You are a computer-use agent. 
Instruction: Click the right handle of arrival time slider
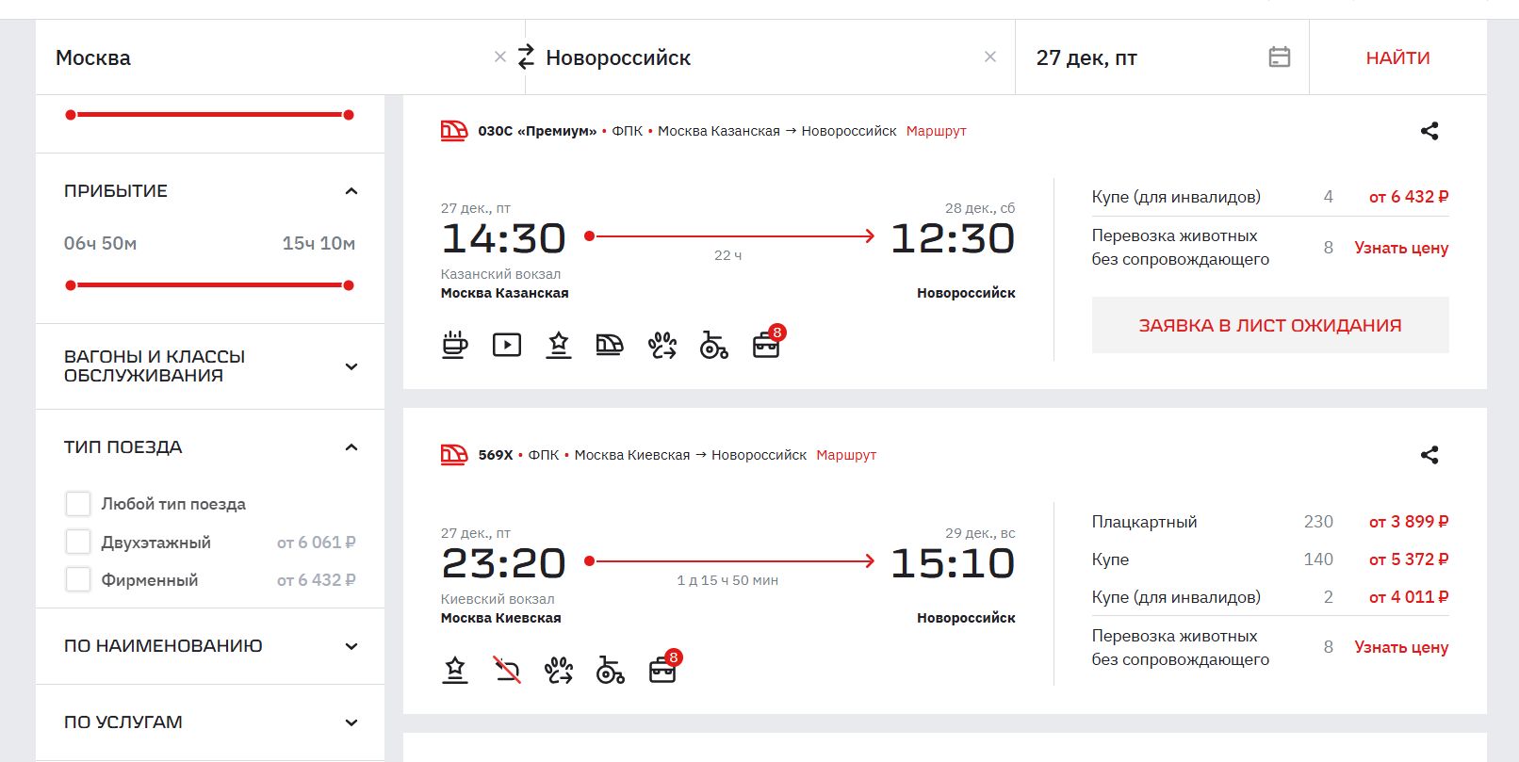click(x=349, y=285)
